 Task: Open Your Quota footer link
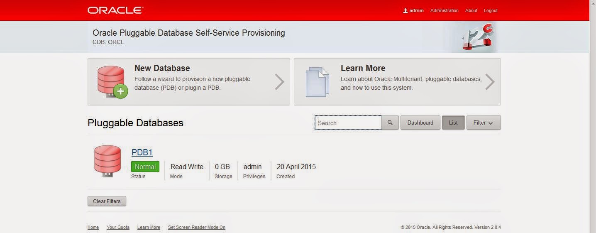[x=118, y=227]
